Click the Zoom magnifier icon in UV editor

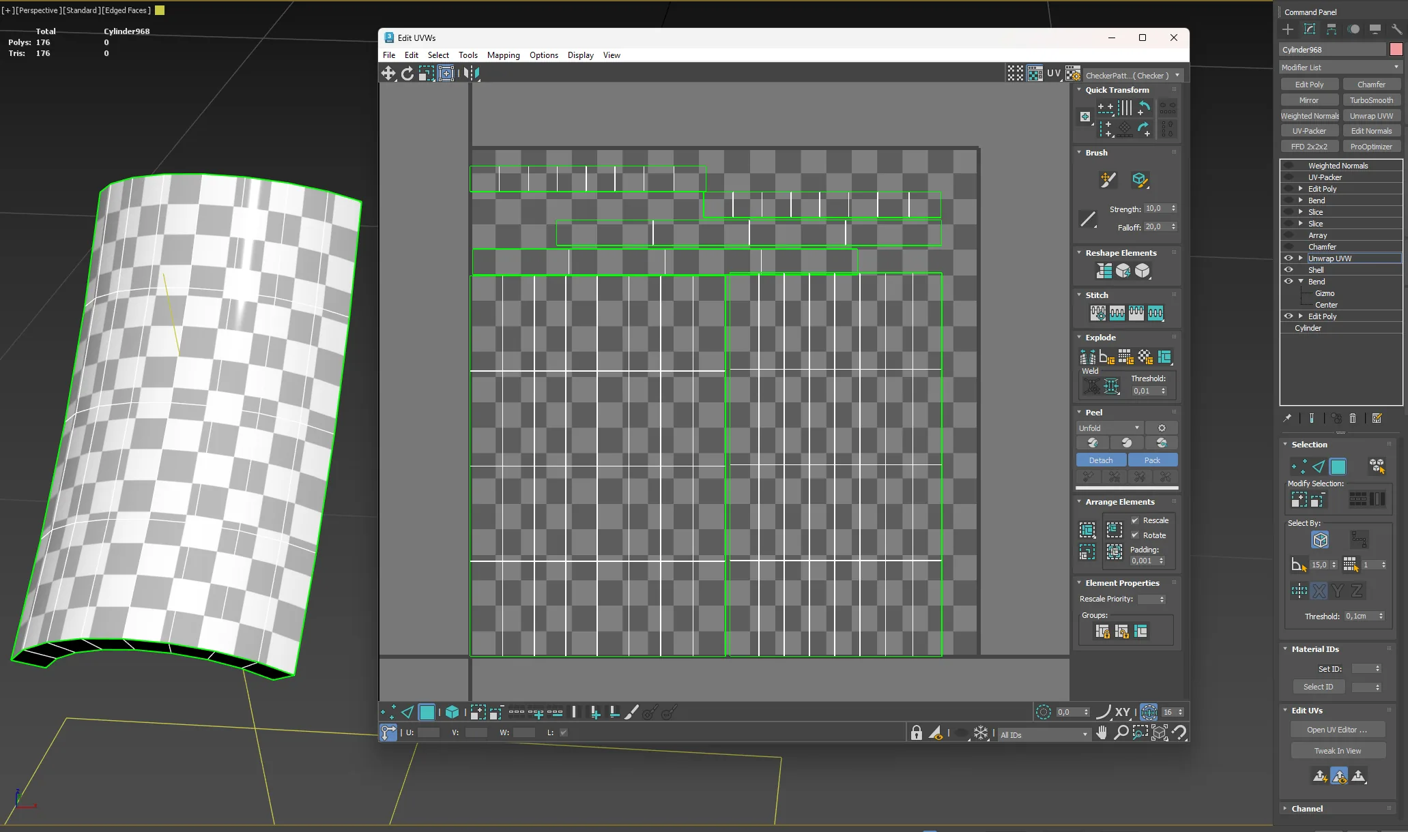1121,732
